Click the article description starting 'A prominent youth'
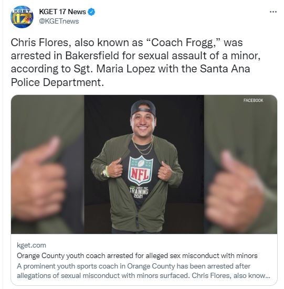Screen dimensions: 284x289 pos(143,271)
